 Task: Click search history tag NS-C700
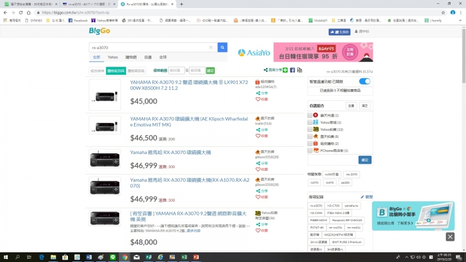coord(333,206)
